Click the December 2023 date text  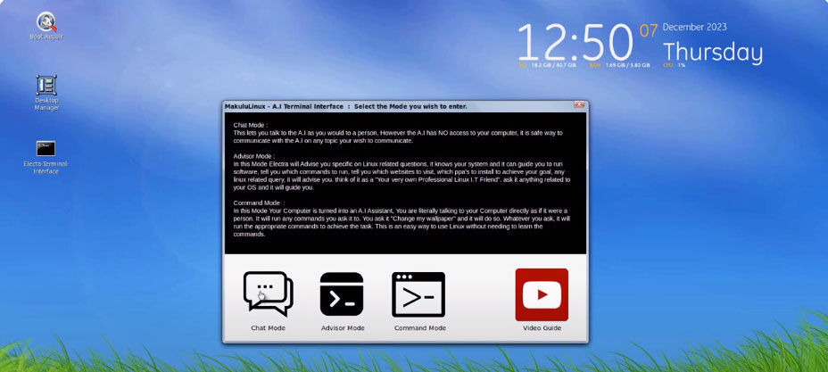pos(695,27)
